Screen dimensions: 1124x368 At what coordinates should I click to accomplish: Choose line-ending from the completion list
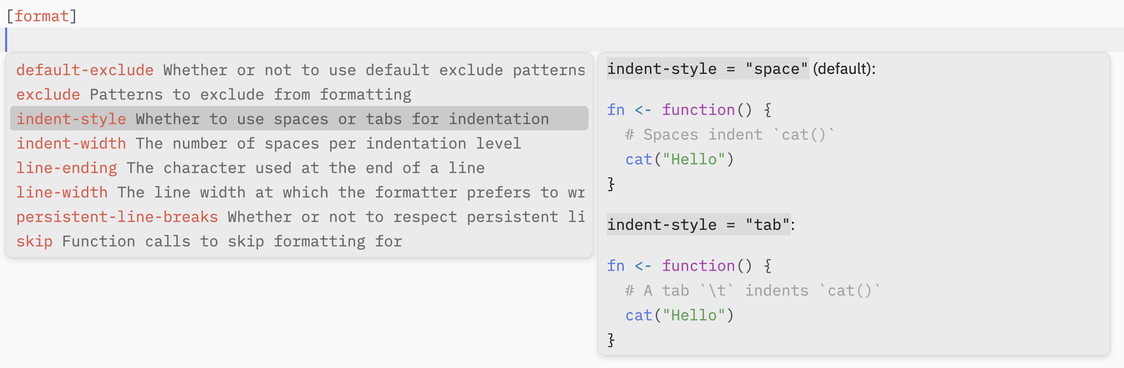(x=66, y=168)
